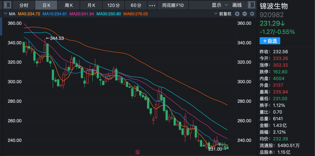
Task: Toggle the left sidebar panel icon
Action: point(7,5)
